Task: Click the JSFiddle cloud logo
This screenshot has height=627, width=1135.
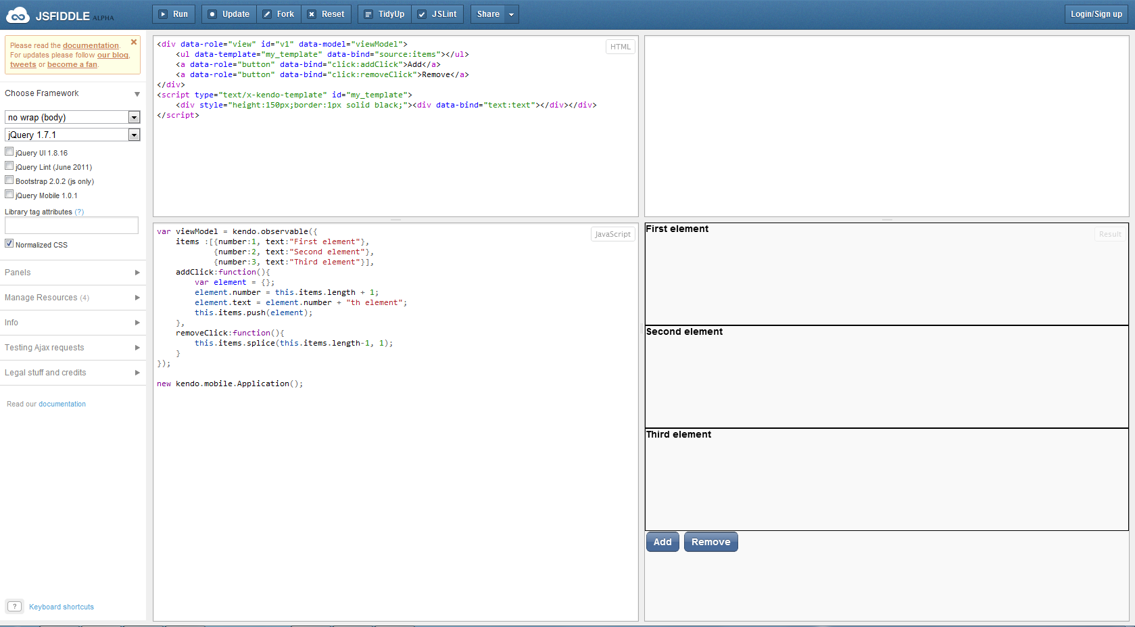Action: pyautogui.click(x=18, y=15)
